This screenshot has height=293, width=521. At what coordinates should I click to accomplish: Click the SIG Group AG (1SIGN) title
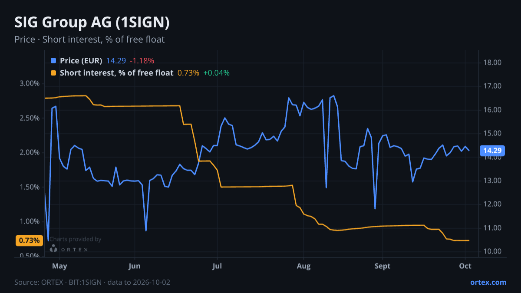pos(92,23)
